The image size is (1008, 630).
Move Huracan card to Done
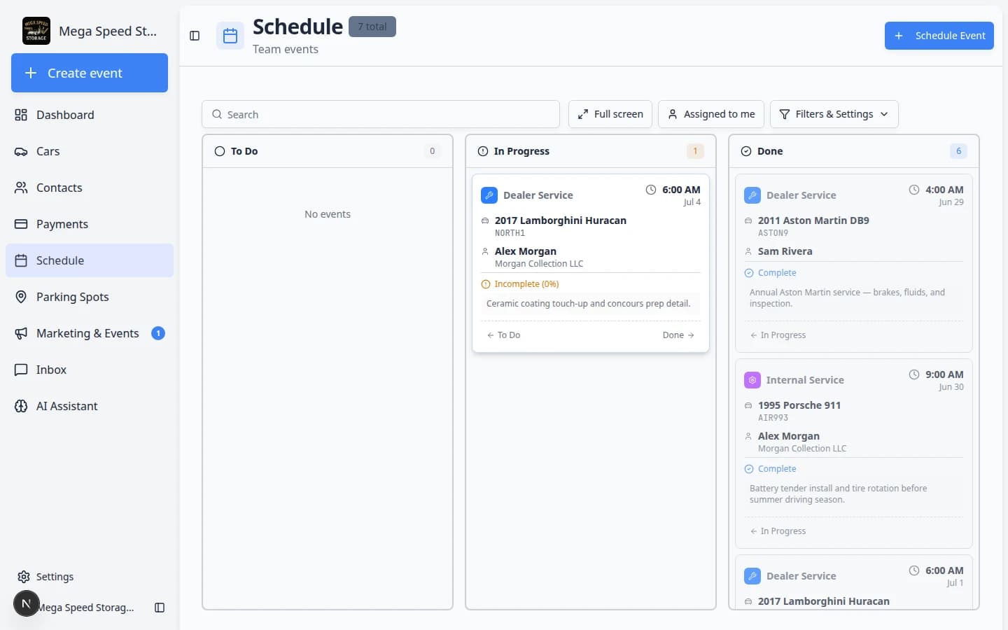pyautogui.click(x=678, y=335)
